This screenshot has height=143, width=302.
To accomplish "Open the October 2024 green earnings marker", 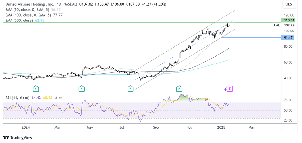I will tap(179, 89).
